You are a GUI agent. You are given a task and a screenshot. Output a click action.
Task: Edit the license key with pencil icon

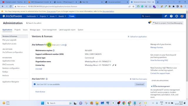pos(113,65)
